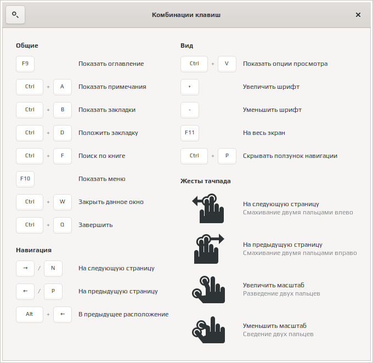Click the F11 fullscreen key cap
This screenshot has width=373, height=363.
pyautogui.click(x=190, y=133)
